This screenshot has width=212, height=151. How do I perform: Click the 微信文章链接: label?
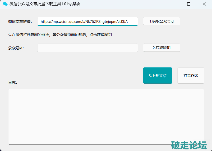[x=20, y=22]
